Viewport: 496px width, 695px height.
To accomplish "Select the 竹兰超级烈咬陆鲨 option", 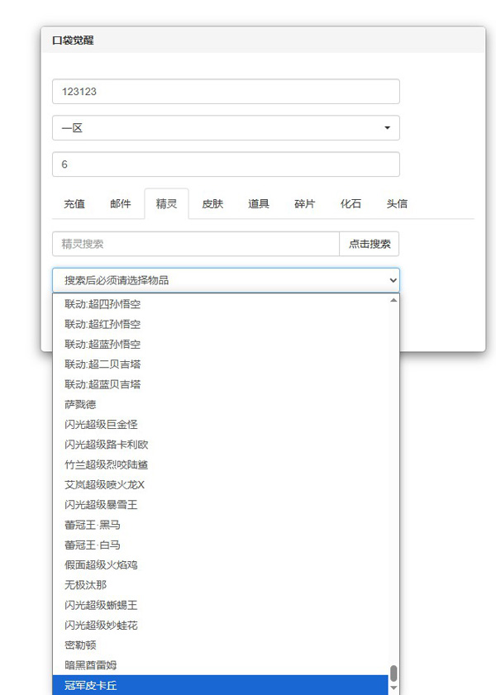I will tap(220, 464).
